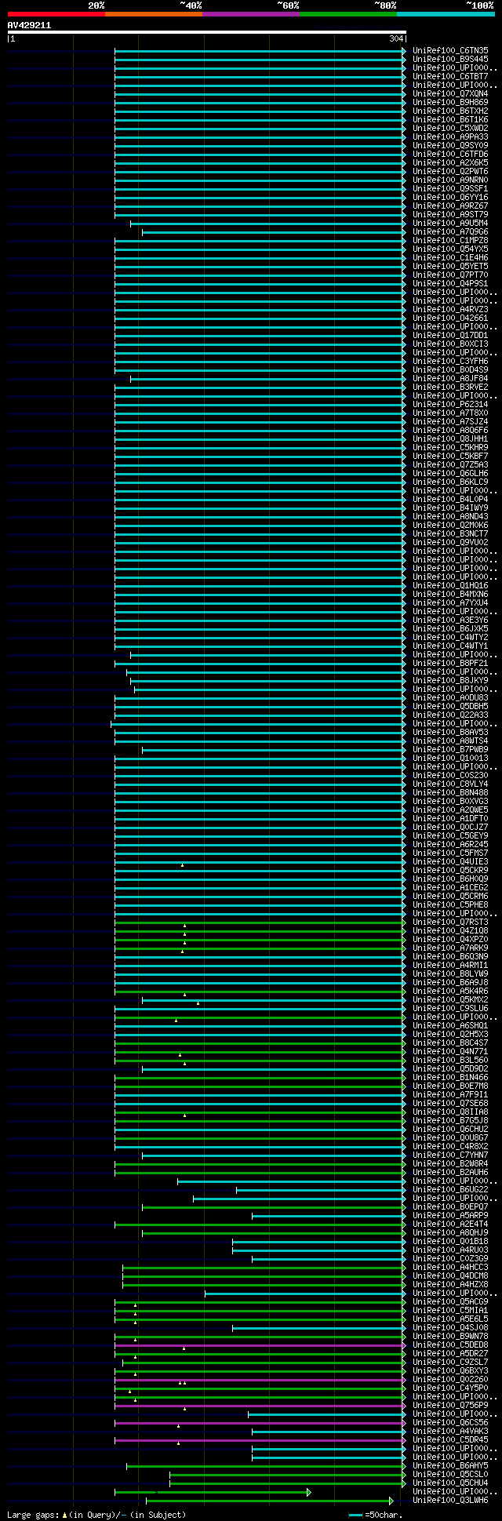
Task: Click the purple alignment bar for UniRef100_C5DED8
Action: point(260,1345)
